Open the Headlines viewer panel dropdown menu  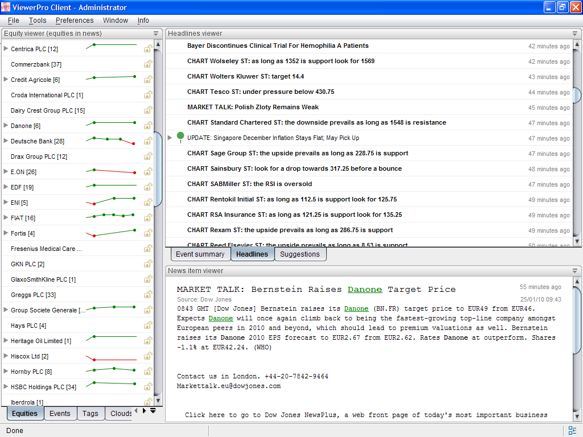575,34
